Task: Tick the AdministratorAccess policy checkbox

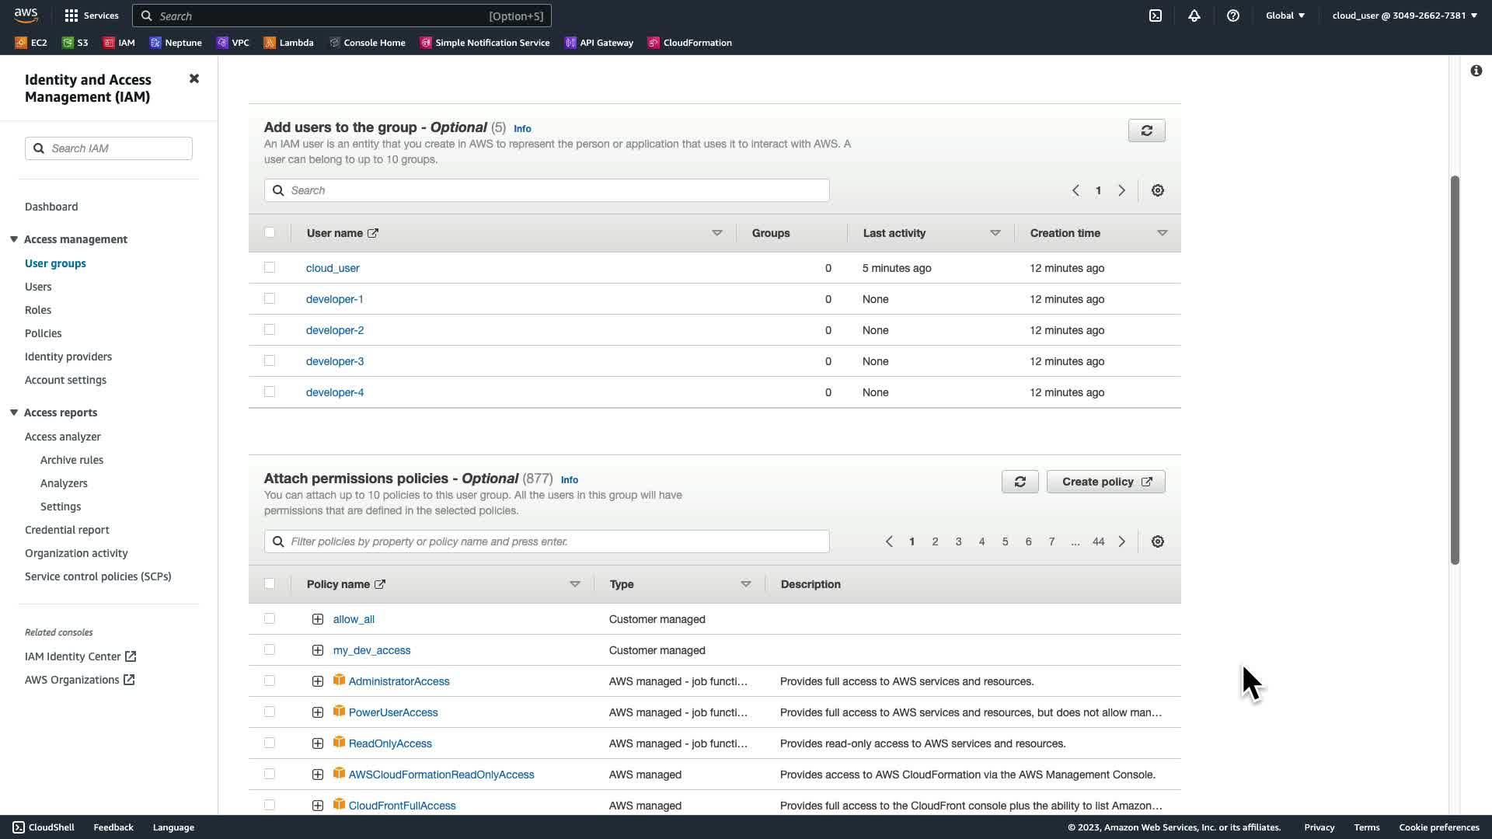Action: pos(270,681)
